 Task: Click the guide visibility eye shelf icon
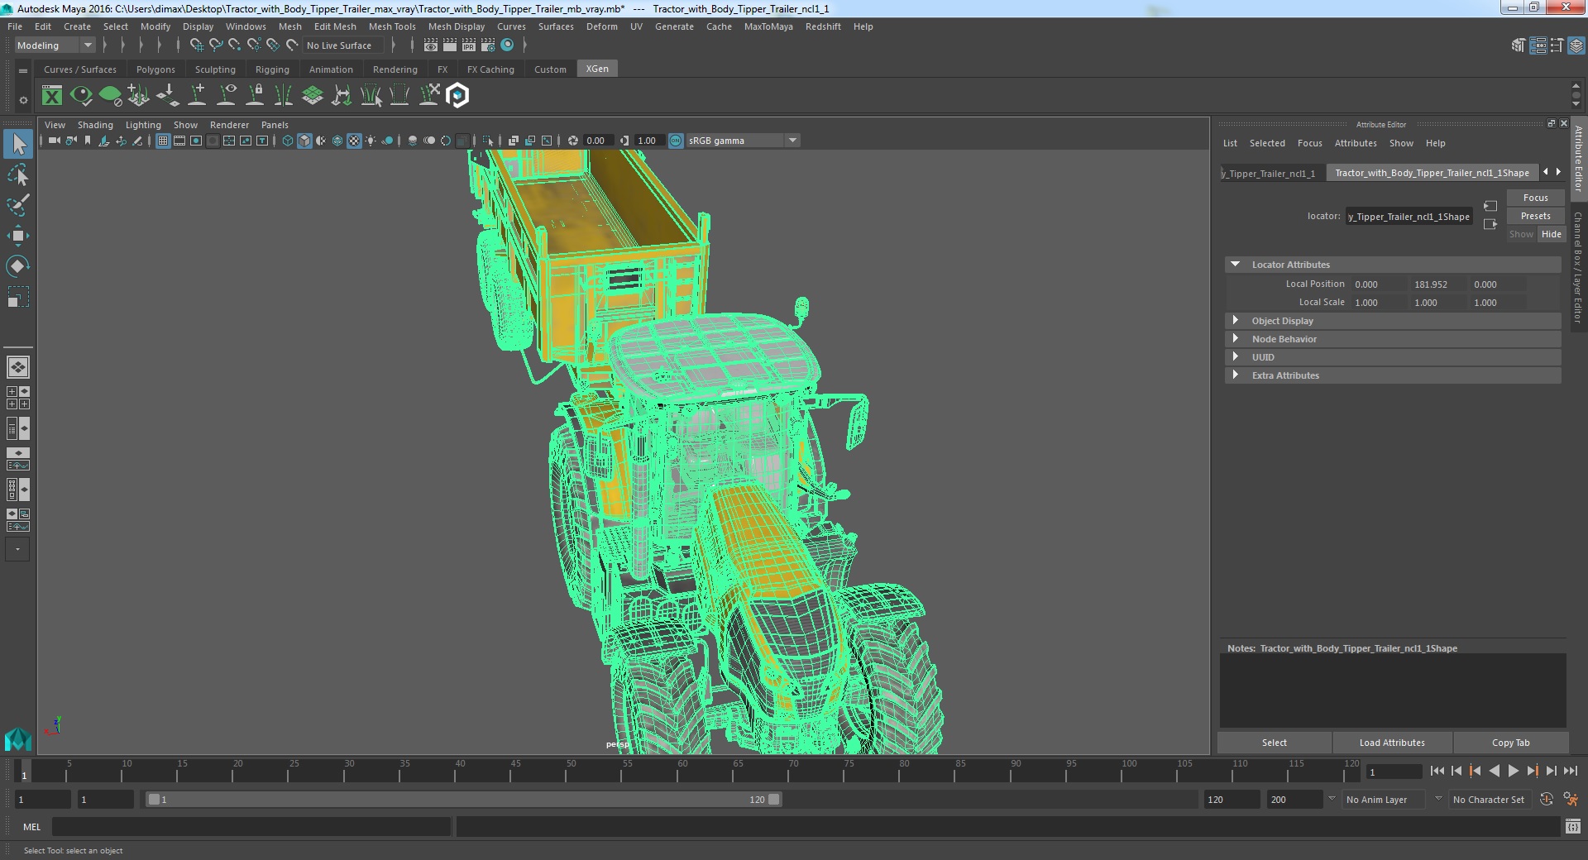pos(227,96)
